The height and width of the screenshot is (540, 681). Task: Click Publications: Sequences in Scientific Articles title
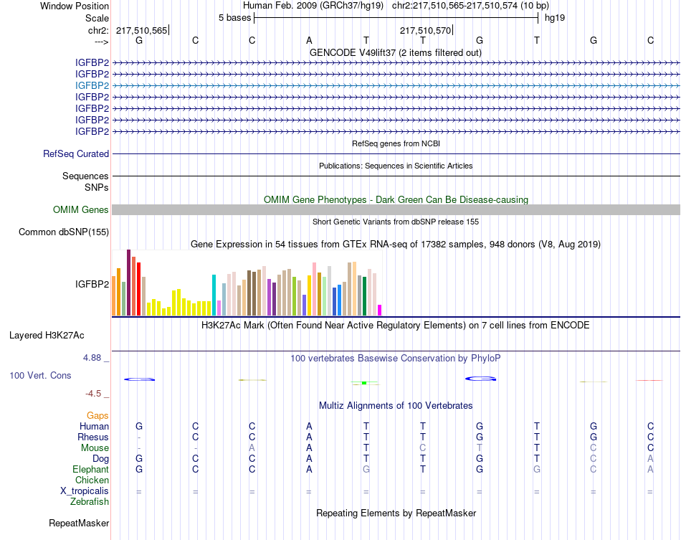coord(396,166)
